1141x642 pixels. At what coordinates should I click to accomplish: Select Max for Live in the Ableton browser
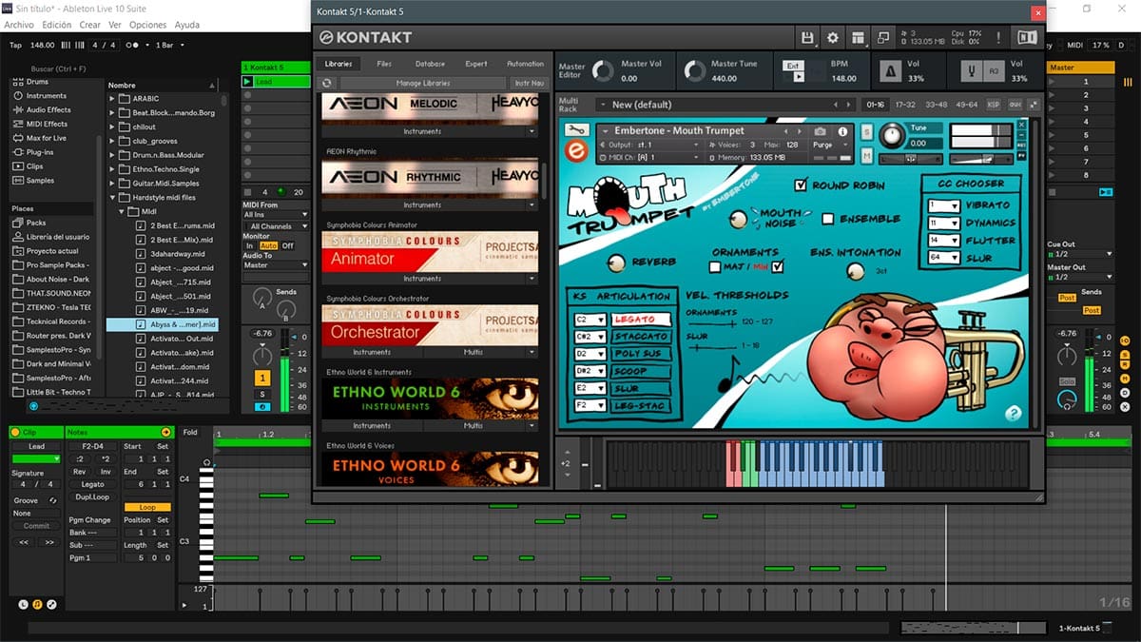click(46, 138)
